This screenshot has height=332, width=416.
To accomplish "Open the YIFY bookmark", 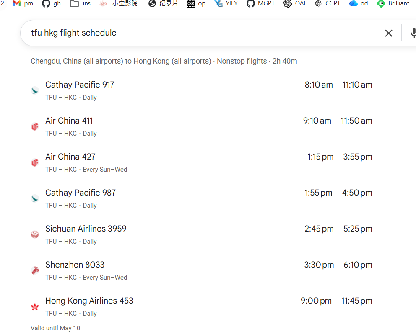I will coord(226,3).
